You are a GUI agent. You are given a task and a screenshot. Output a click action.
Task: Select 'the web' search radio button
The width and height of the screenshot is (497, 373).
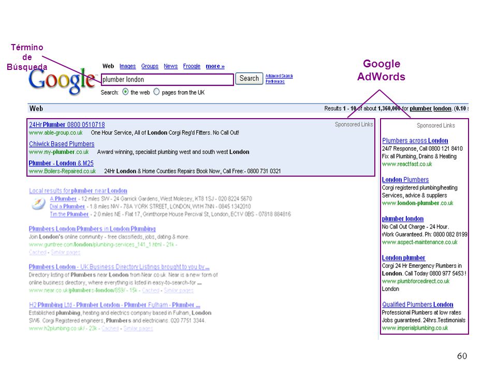pyautogui.click(x=125, y=92)
